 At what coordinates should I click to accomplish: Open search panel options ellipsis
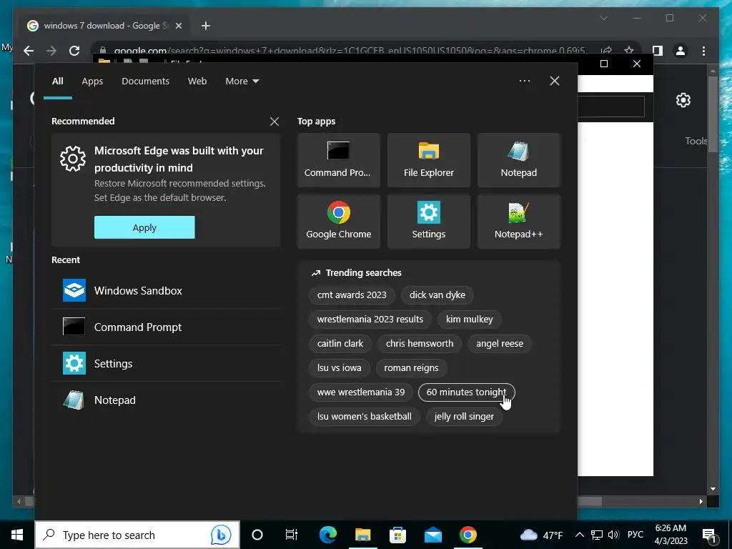coord(525,81)
